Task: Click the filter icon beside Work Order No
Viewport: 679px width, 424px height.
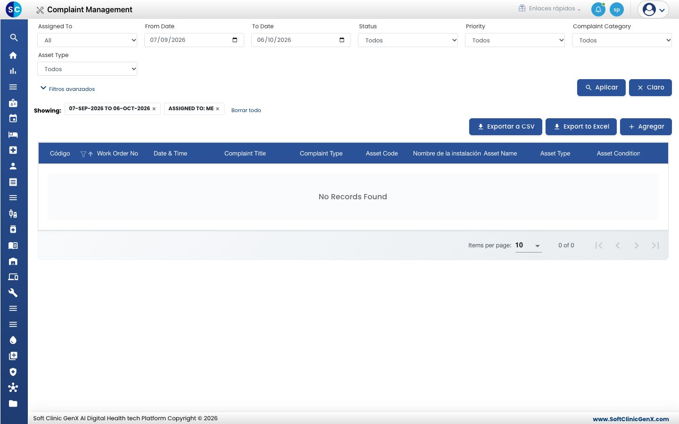Action: tap(83, 154)
